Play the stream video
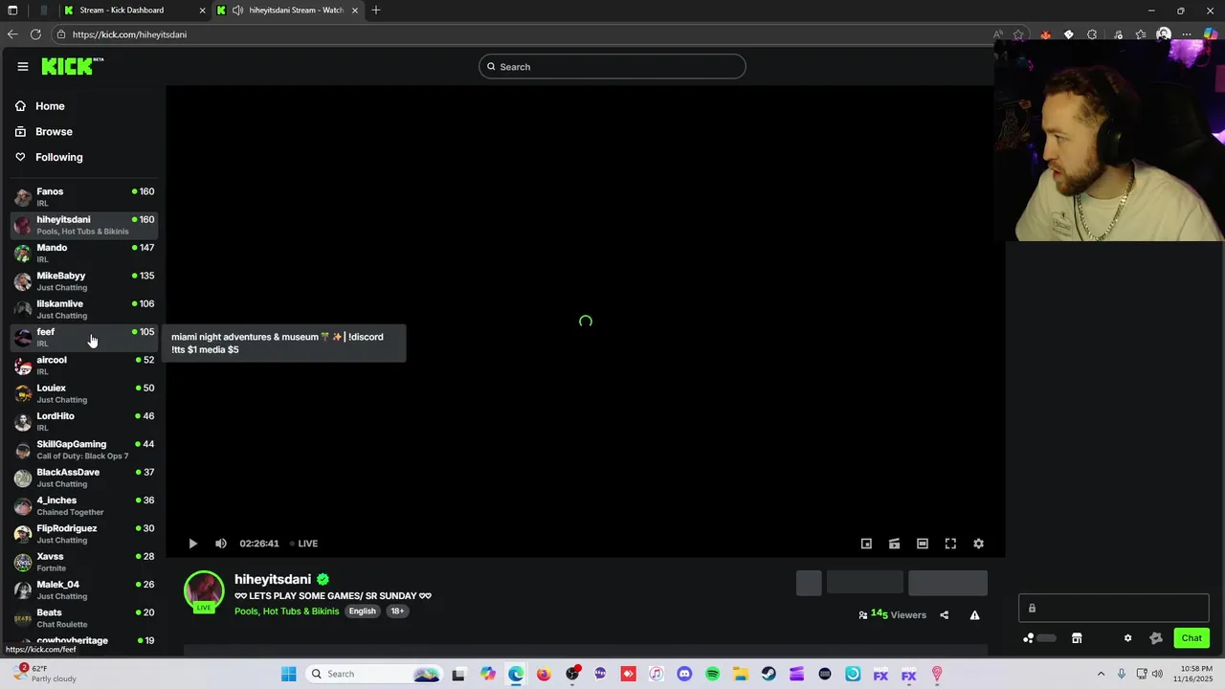Image resolution: width=1225 pixels, height=689 pixels. point(192,544)
